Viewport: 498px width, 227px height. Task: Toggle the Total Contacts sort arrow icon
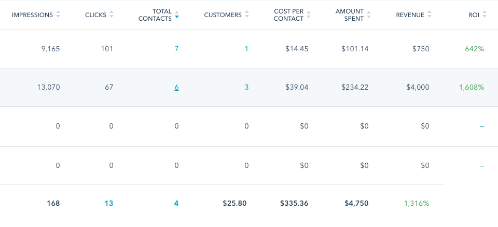pyautogui.click(x=177, y=15)
